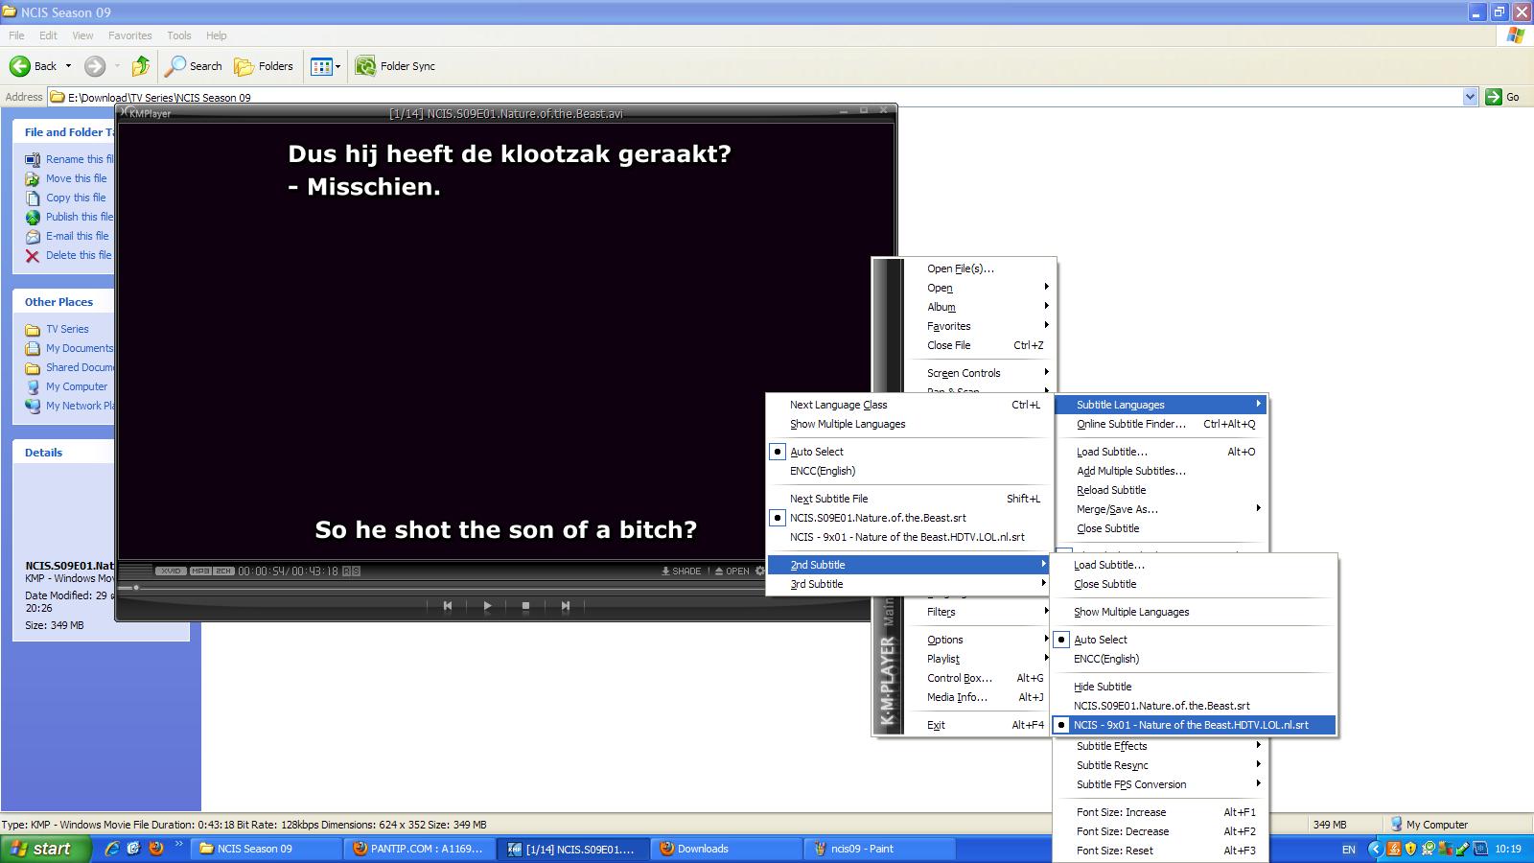Click the KMPlayer play button
The image size is (1534, 863).
click(x=487, y=605)
